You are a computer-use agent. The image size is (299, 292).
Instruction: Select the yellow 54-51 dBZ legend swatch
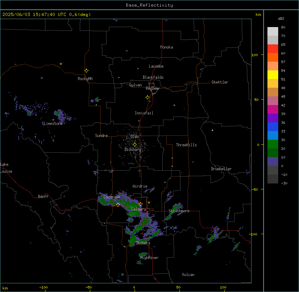coord(273,75)
